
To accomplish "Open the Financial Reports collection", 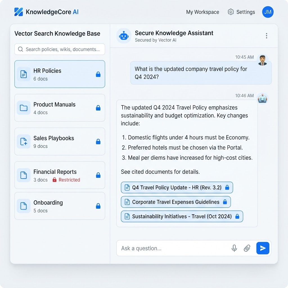I will coord(60,175).
